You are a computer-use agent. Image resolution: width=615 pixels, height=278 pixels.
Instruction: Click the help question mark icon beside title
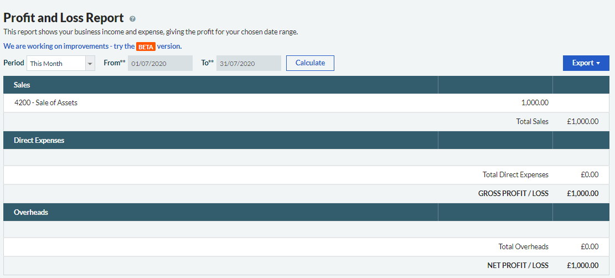(x=132, y=19)
